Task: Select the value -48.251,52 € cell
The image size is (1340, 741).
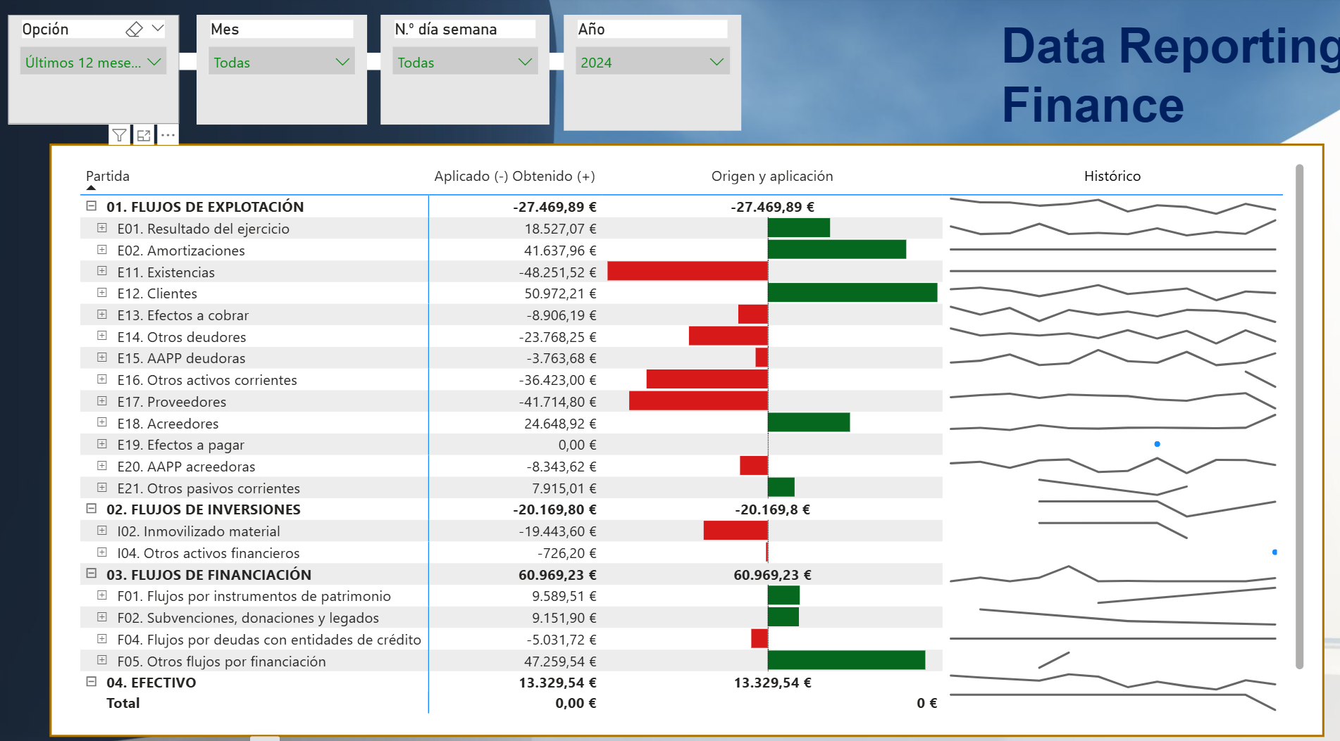Action: pyautogui.click(x=557, y=272)
